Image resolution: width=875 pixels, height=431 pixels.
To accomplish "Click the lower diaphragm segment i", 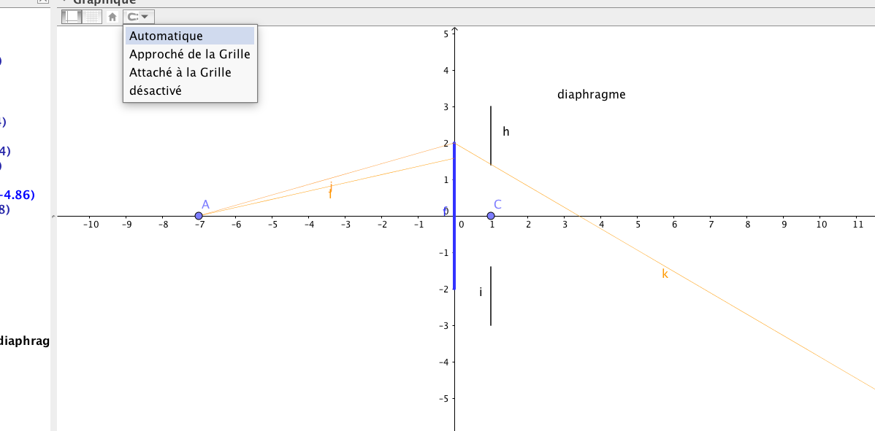I will click(491, 295).
